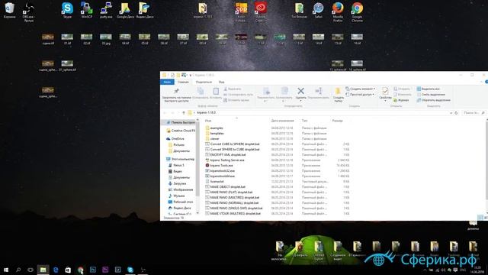Click the Paste icon in the ribbon
Viewport: 488px width, 275px height.
coord(216,91)
